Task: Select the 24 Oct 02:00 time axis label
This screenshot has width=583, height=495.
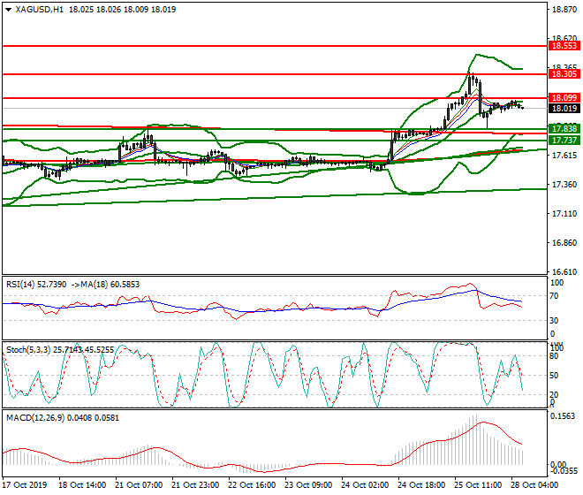Action: (x=365, y=485)
